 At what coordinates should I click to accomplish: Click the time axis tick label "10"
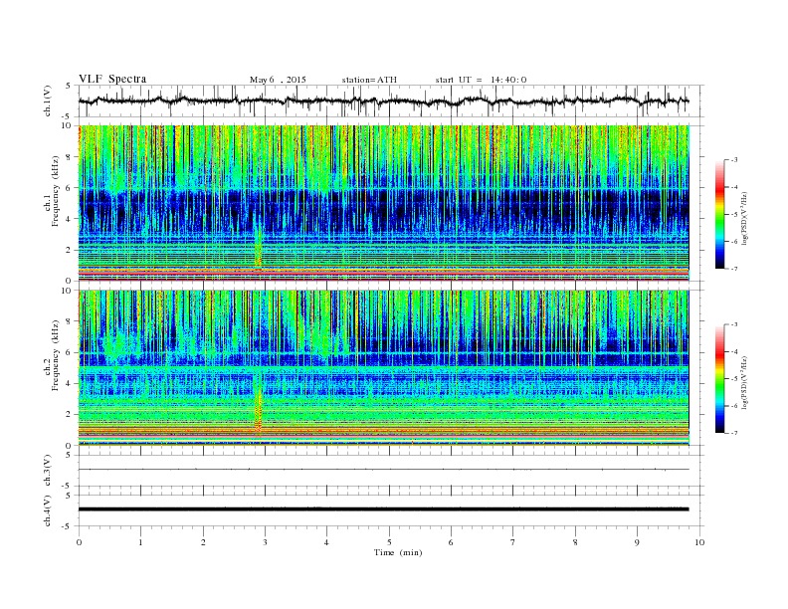tap(699, 542)
